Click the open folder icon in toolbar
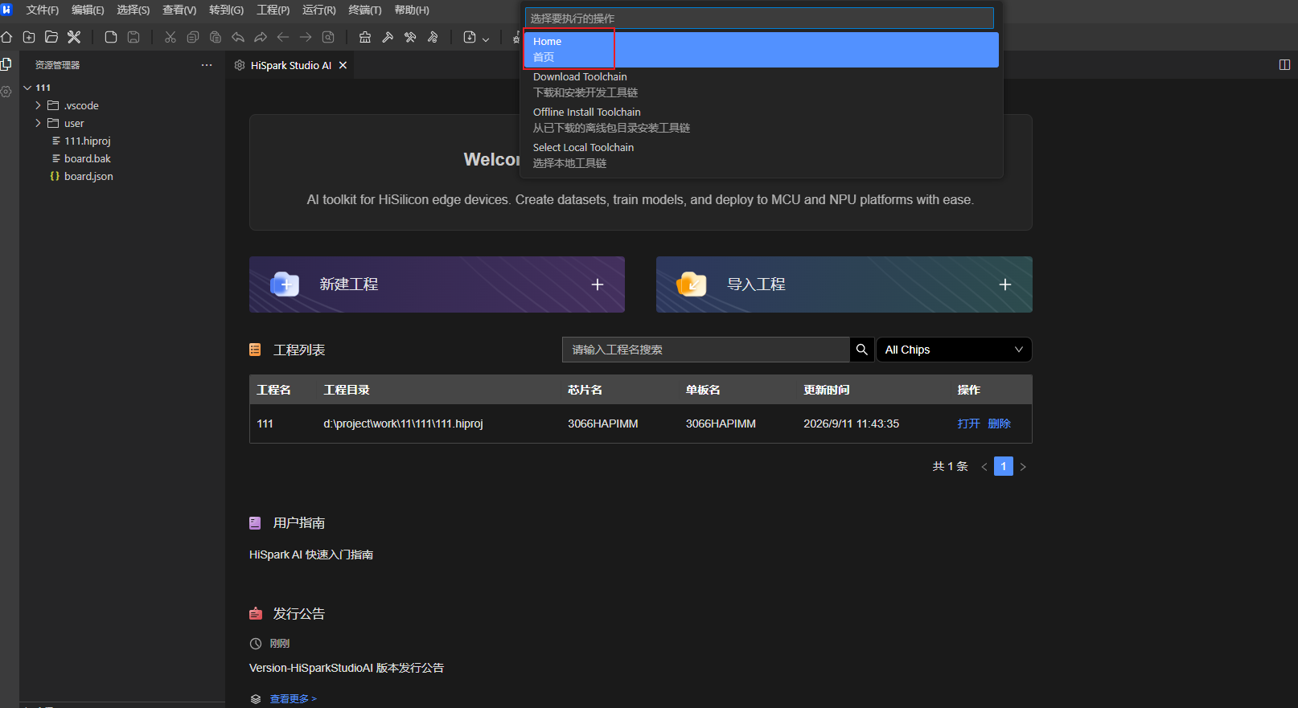The image size is (1298, 708). 51,37
